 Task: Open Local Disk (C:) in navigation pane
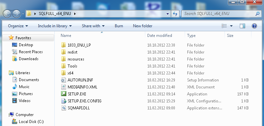click(x=31, y=121)
